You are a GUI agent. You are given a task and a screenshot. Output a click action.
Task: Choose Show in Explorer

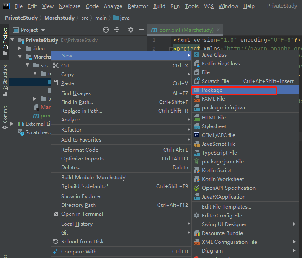(121, 196)
